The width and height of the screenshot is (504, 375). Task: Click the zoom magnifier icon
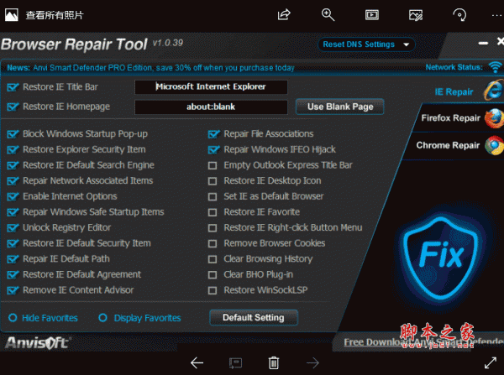pos(328,15)
